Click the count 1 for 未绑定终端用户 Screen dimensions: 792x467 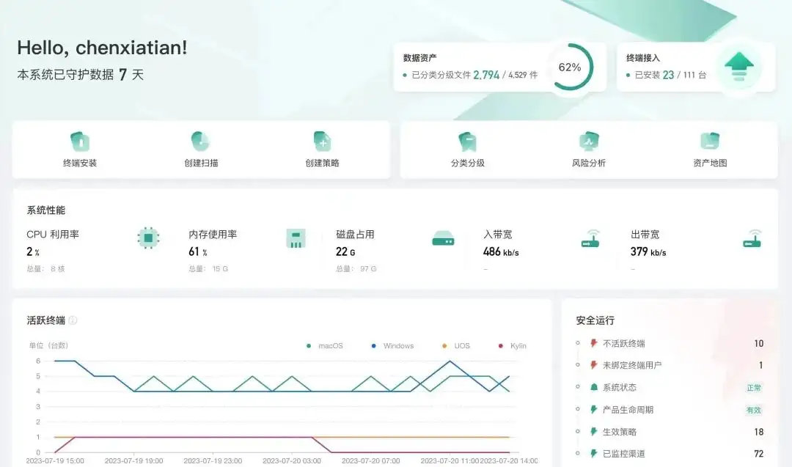(x=760, y=366)
